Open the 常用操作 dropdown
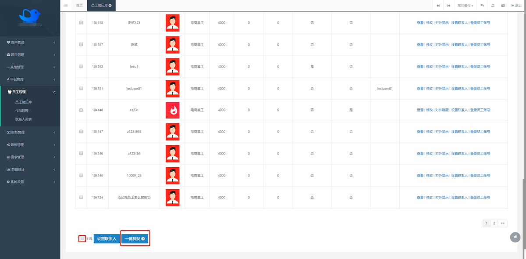526x259 pixels. click(465, 5)
